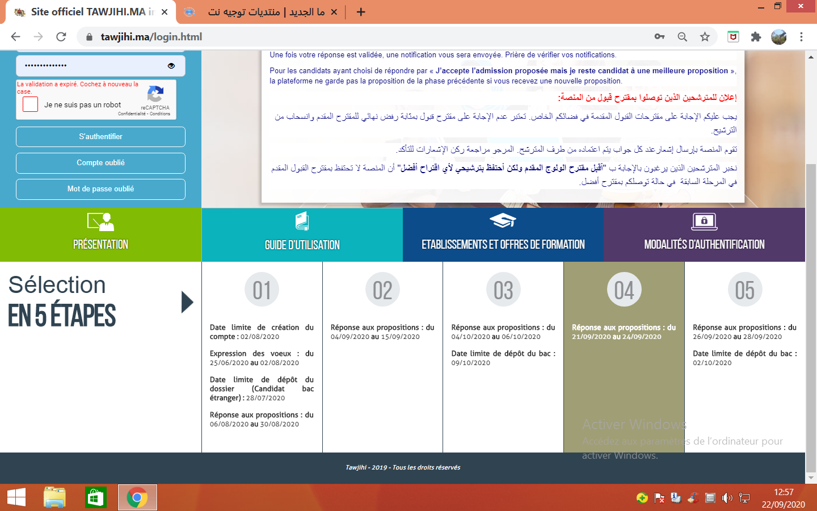Open a new browser tab
The height and width of the screenshot is (511, 817).
tap(361, 12)
